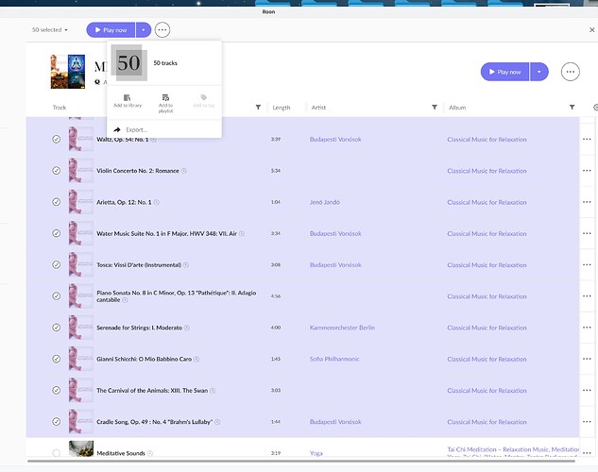Filter by Album column funnel icon

pos(572,108)
